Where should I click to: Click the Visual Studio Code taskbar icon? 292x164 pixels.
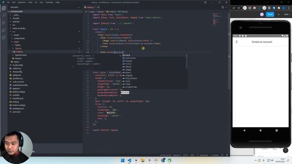(x=130, y=160)
